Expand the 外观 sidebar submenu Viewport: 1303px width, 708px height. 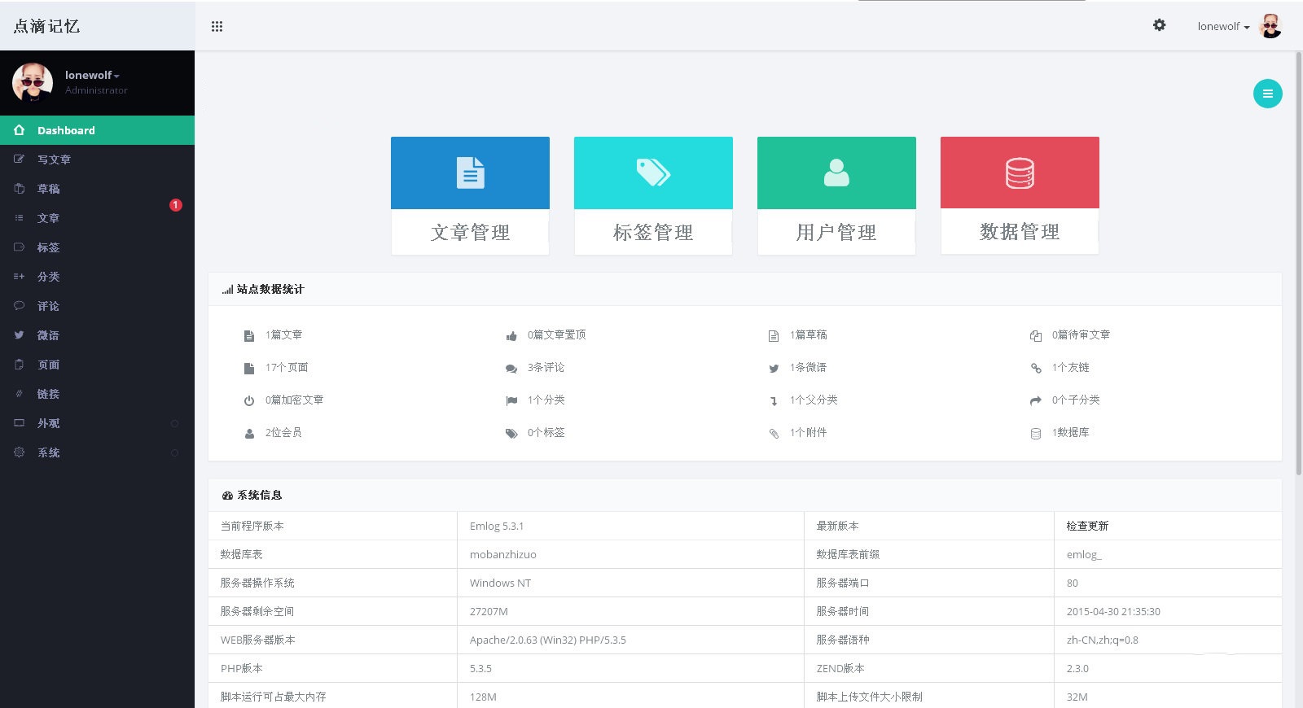click(49, 423)
